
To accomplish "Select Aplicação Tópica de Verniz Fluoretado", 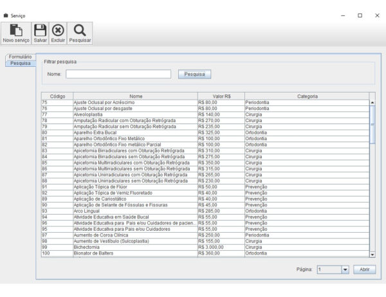I will point(205,193).
